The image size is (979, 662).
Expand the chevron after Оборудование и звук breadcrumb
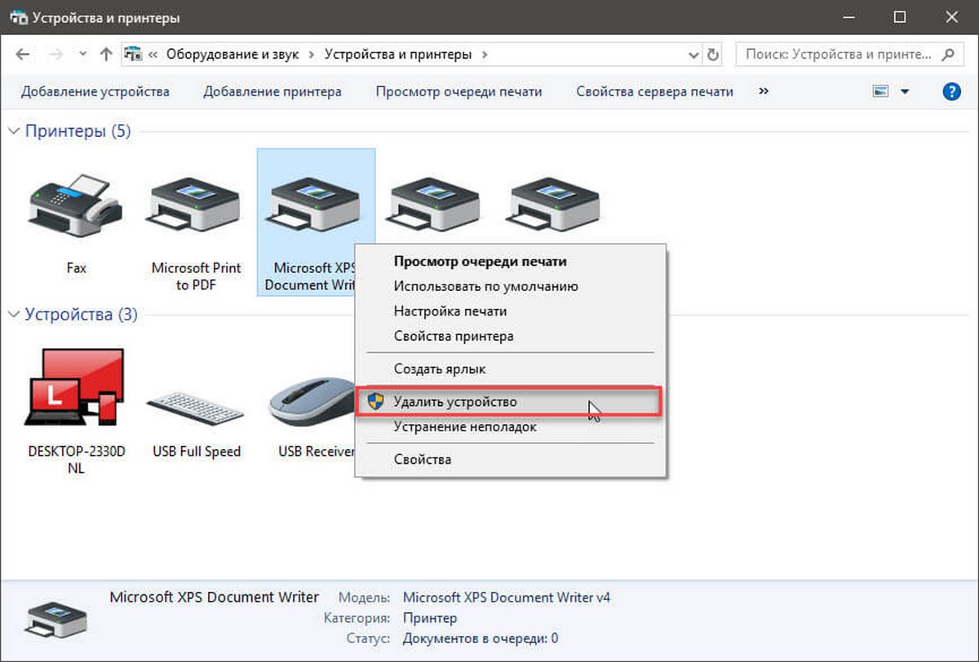coord(310,55)
